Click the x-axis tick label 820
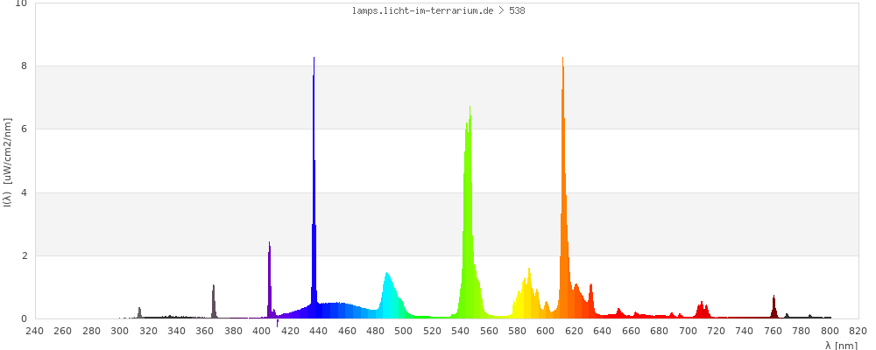Image resolution: width=876 pixels, height=350 pixels. tap(858, 331)
